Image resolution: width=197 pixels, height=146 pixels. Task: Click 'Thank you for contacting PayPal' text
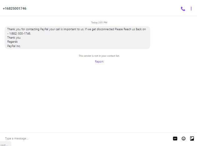(28, 29)
